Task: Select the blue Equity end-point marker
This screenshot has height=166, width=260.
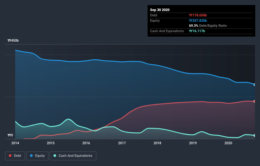Action: point(255,85)
